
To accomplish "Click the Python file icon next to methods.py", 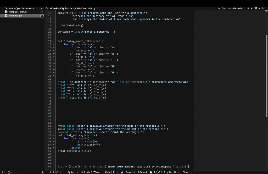I will (x=6, y=16).
